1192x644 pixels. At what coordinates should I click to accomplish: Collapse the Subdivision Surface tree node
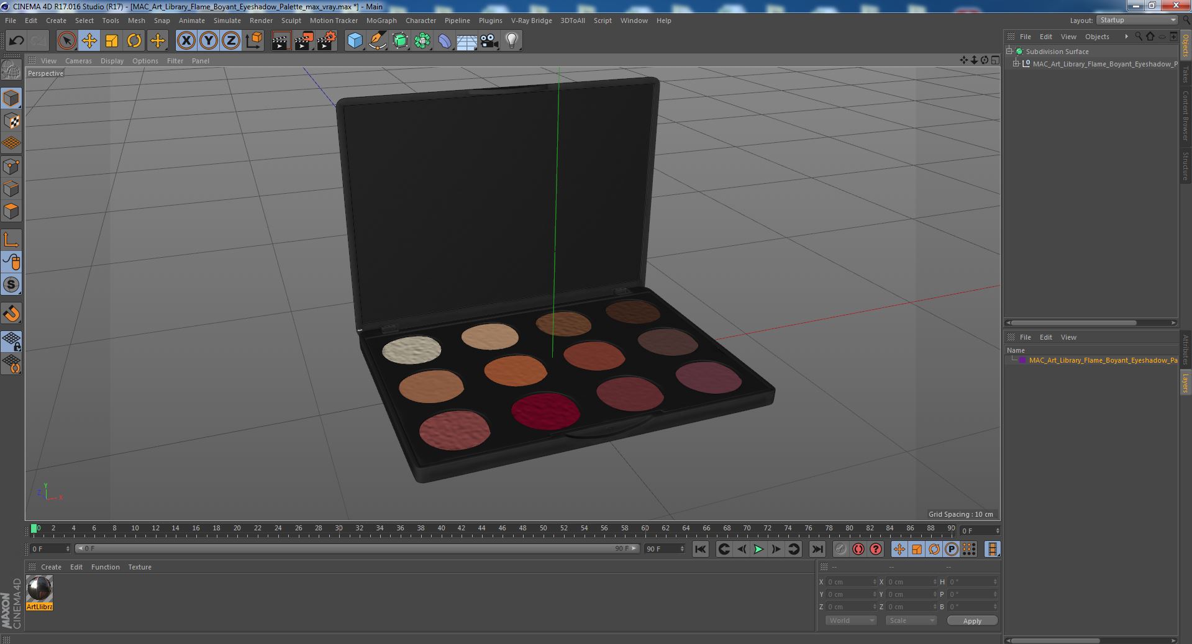1009,52
